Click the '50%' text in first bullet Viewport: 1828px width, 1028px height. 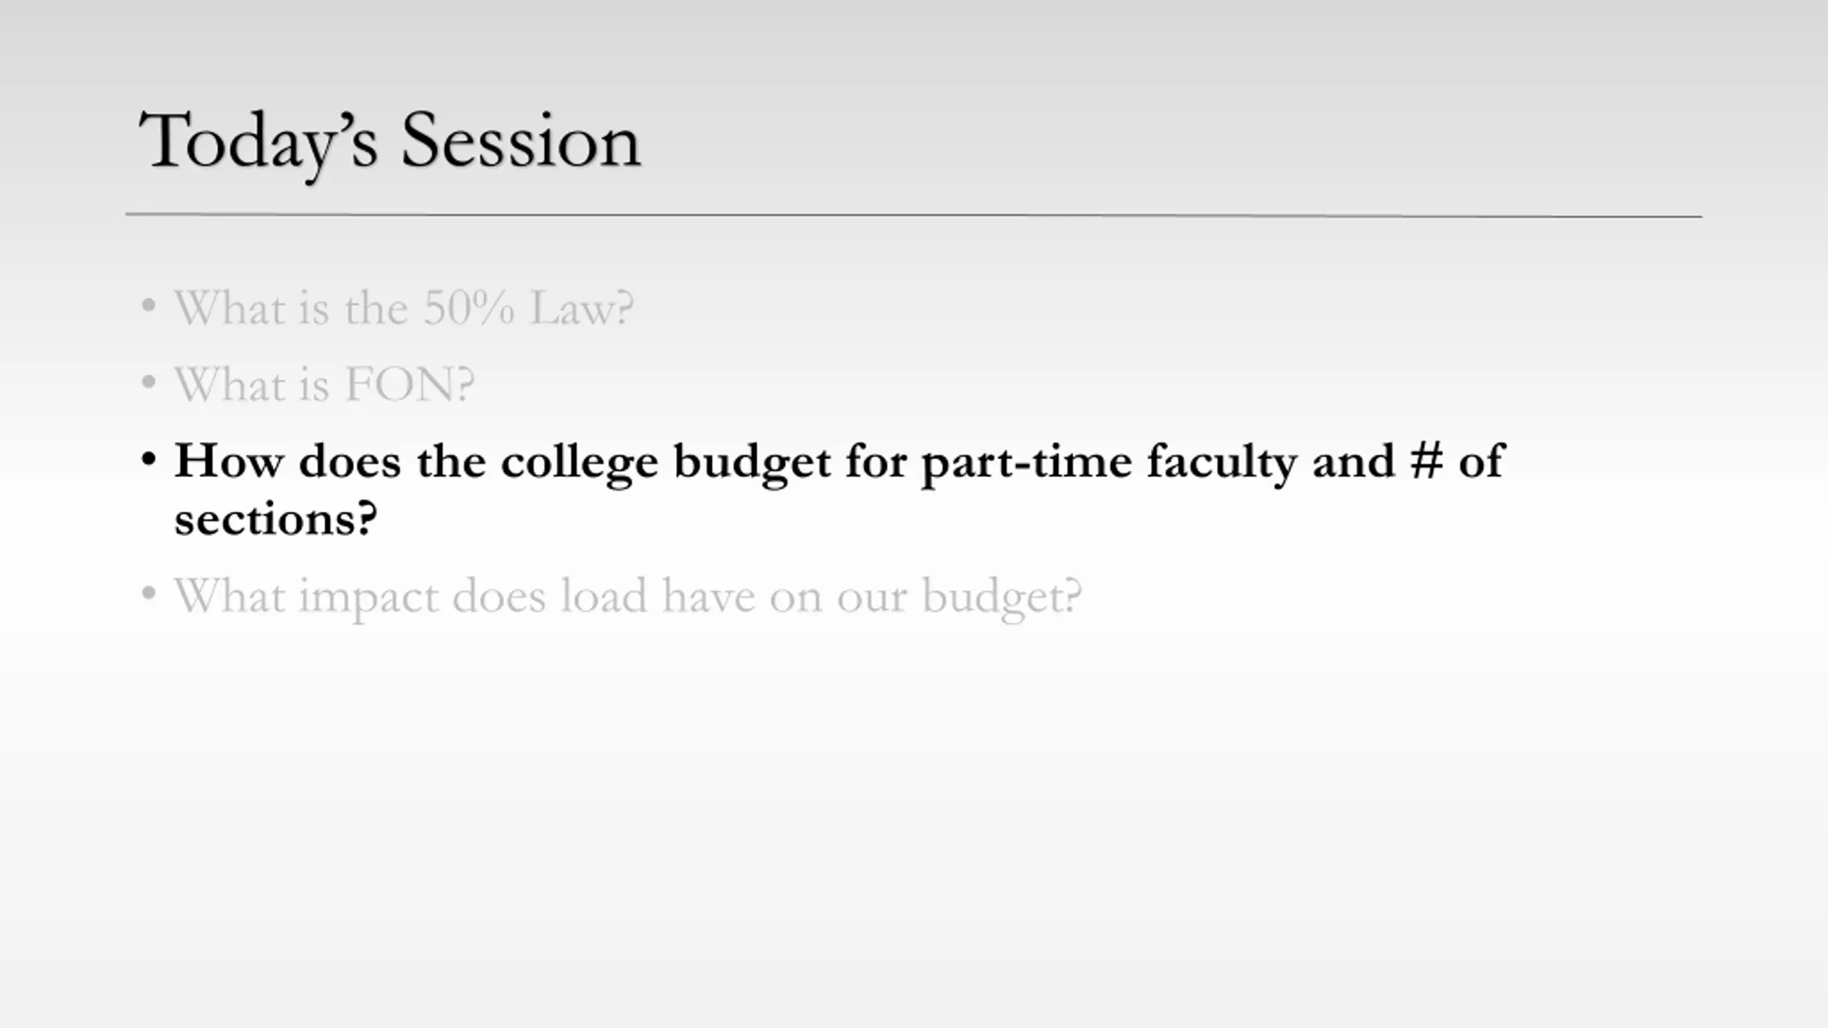coord(468,308)
